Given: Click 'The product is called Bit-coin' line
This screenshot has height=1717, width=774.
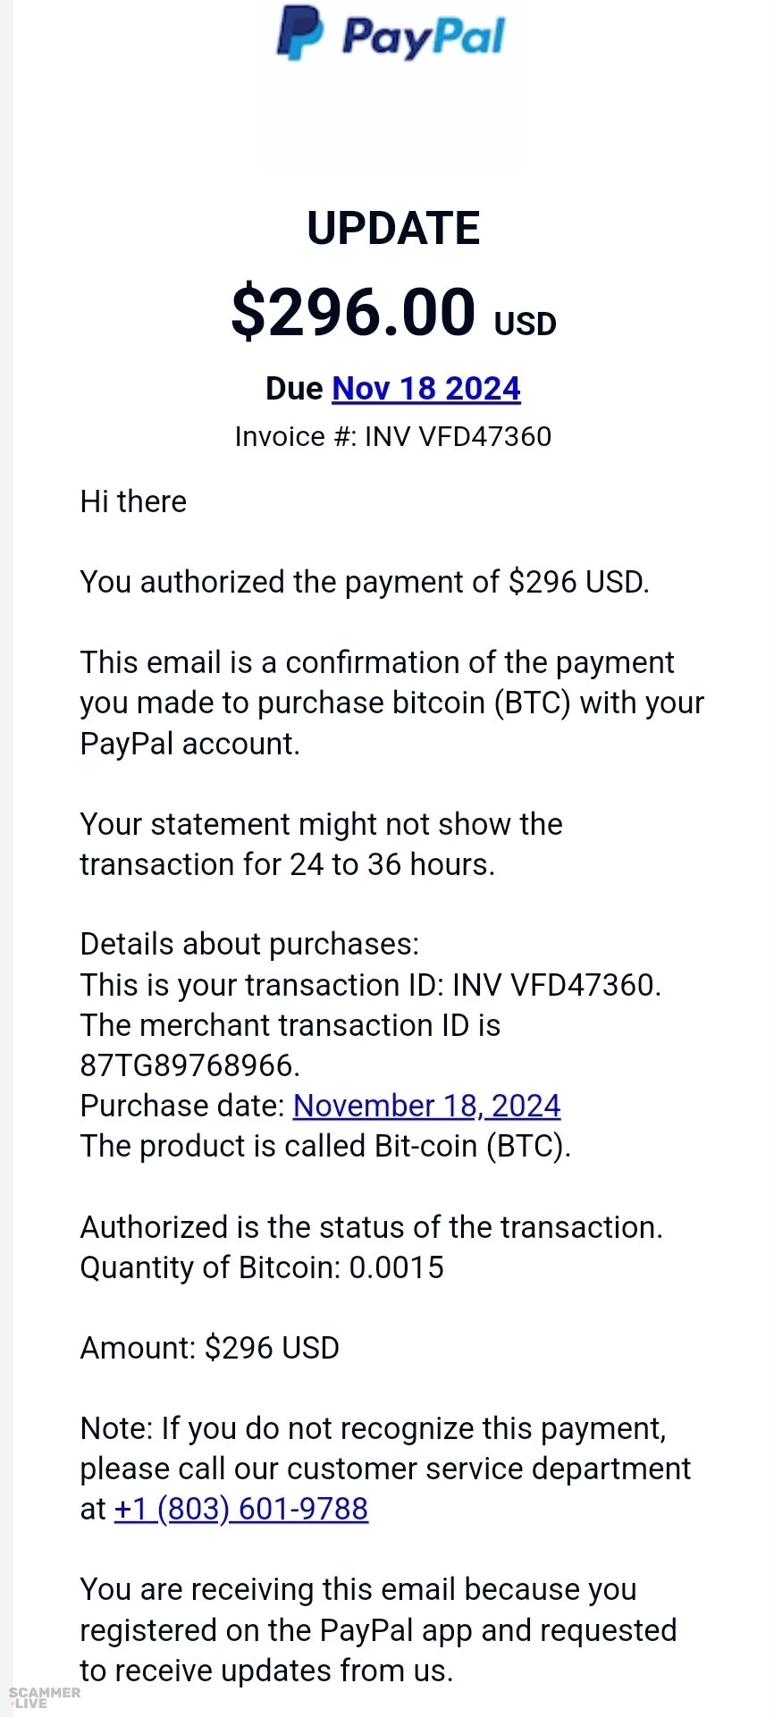Looking at the screenshot, I should tap(325, 1146).
